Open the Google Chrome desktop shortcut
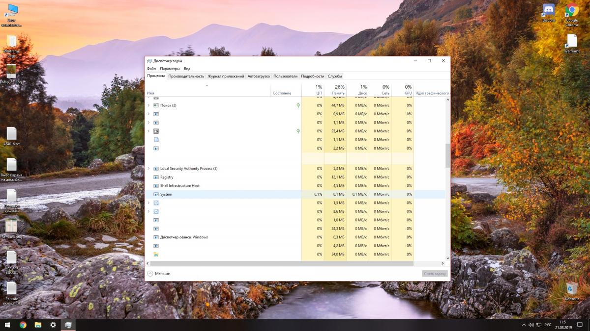Viewport: 590px width, 331px height. (x=571, y=11)
